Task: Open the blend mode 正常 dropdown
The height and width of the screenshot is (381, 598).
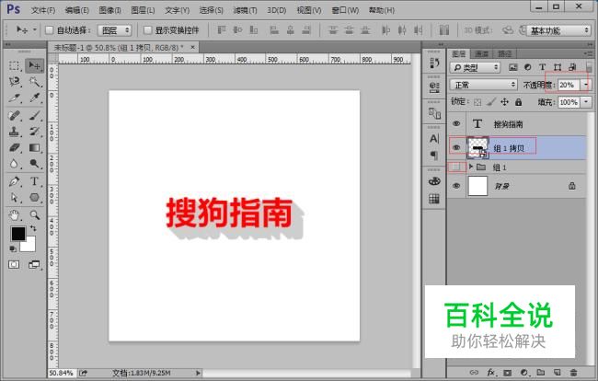Action: tap(483, 85)
